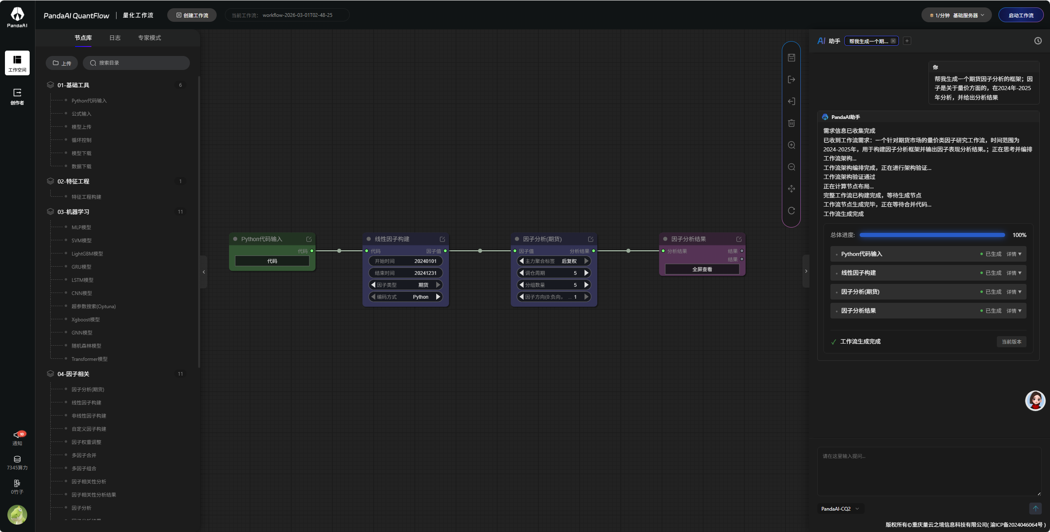The height and width of the screenshot is (532, 1050).
Task: Click the four-arrow move icon in canvas toolbar
Action: tap(791, 189)
